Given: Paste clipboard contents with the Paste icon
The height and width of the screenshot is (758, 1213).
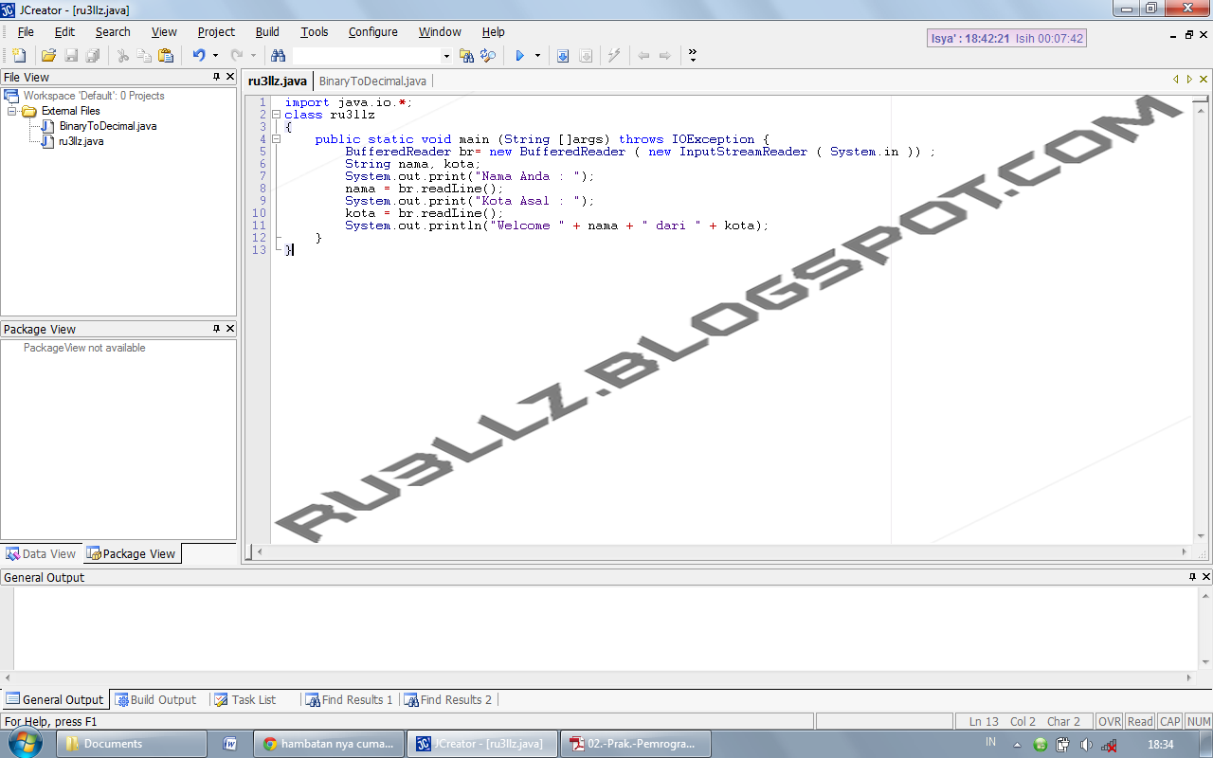Looking at the screenshot, I should point(166,55).
